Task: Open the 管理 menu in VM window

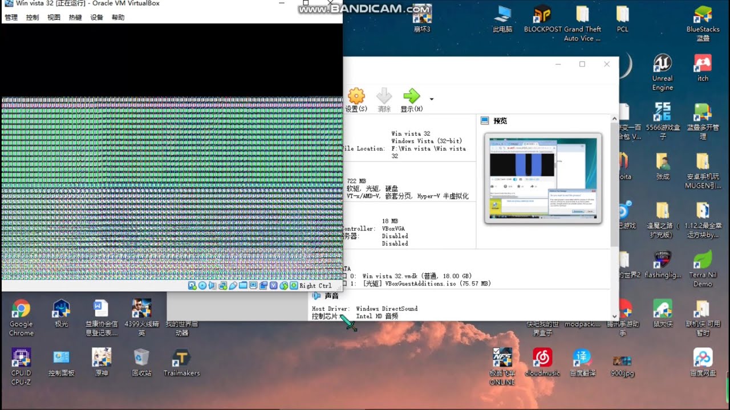Action: coord(11,18)
